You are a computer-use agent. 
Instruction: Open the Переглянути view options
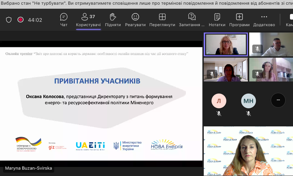tap(162, 20)
